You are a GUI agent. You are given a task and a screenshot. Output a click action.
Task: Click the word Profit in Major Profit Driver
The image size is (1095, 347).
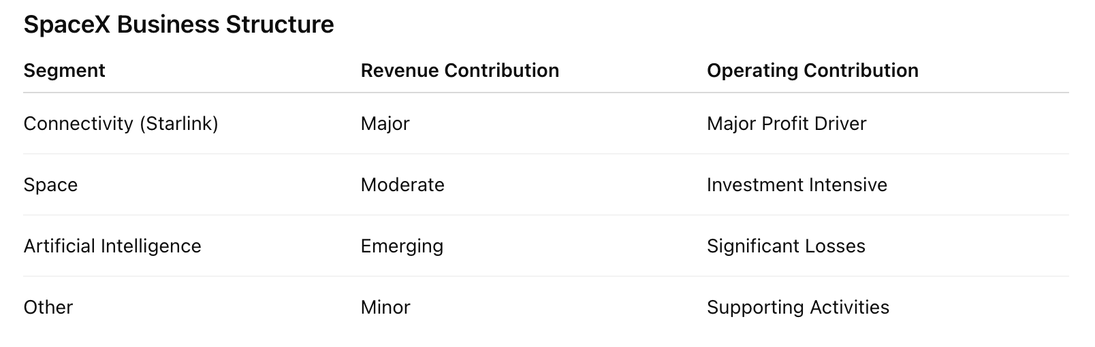(x=787, y=124)
